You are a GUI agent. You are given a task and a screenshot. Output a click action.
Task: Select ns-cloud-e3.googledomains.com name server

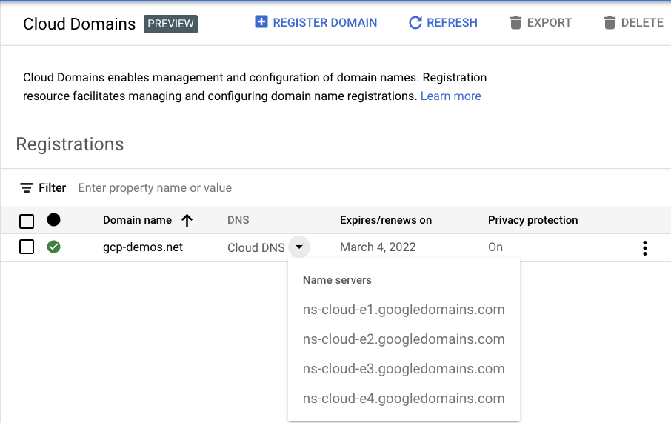tap(404, 369)
